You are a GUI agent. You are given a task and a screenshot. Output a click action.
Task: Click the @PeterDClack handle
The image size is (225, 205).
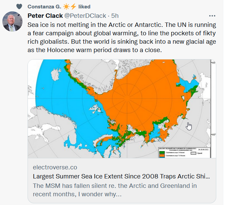pyautogui.click(x=85, y=16)
